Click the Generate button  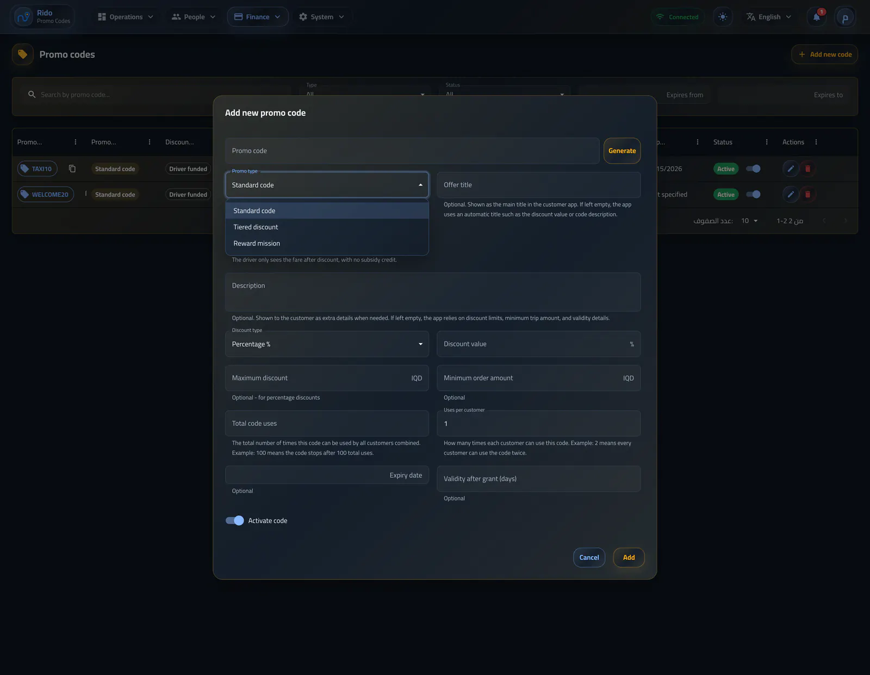click(x=622, y=151)
